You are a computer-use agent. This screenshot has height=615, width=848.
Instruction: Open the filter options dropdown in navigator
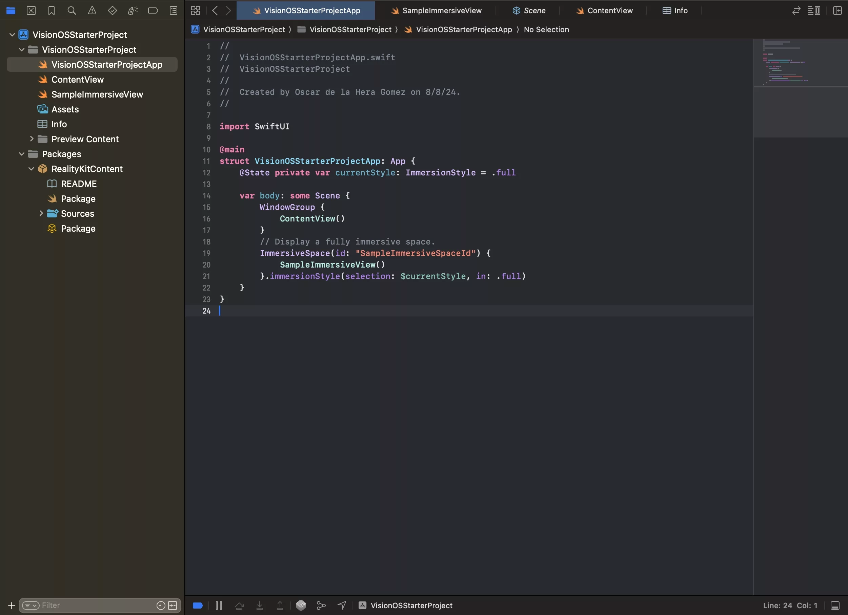point(31,606)
